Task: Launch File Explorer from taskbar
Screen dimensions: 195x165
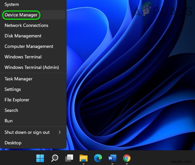Action: point(84,158)
